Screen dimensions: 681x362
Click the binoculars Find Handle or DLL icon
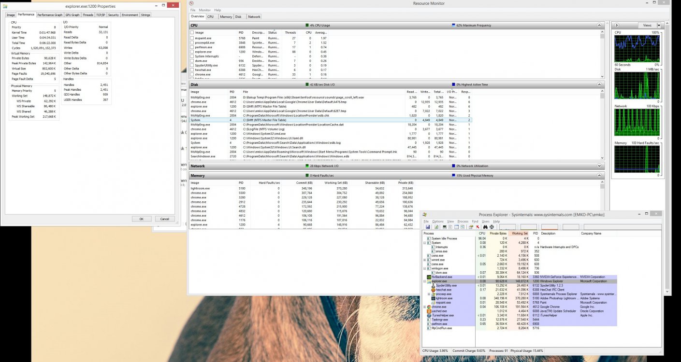485,227
